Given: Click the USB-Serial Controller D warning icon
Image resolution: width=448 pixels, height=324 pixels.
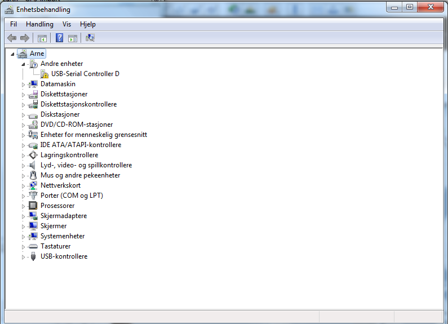Looking at the screenshot, I should tap(45, 74).
